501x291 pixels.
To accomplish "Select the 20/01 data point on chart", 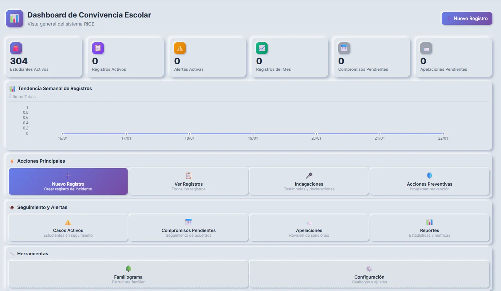I will [x=316, y=134].
